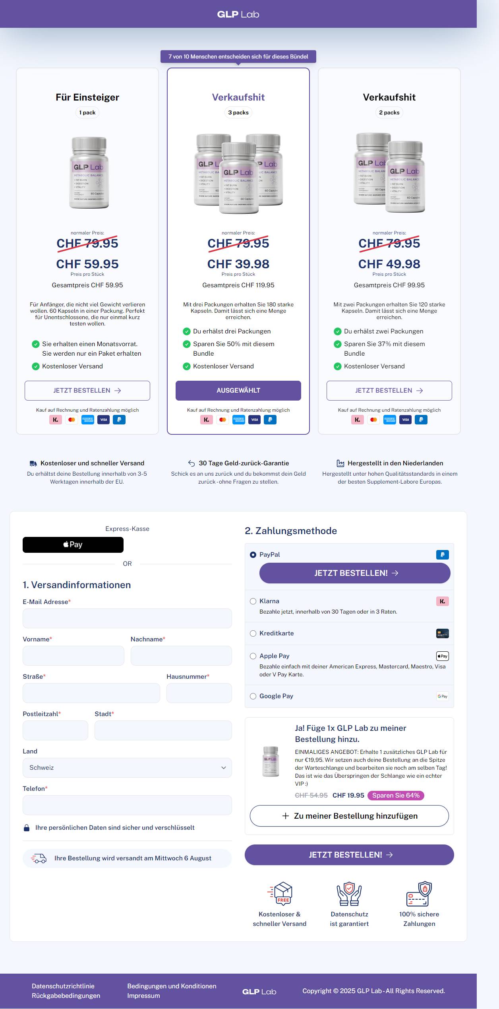Open the Land country dropdown showing Schweiz
The image size is (499, 1009).
127,768
